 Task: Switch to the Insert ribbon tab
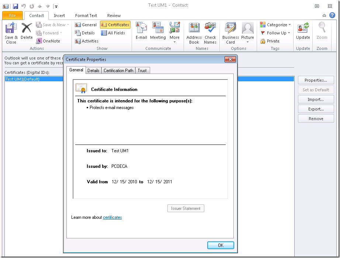pos(59,16)
